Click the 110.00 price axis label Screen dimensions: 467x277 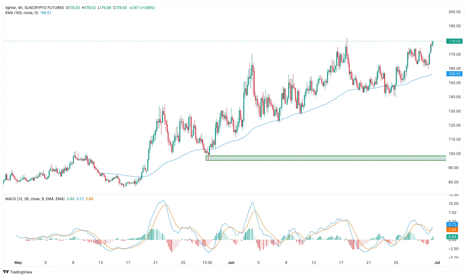coord(454,139)
